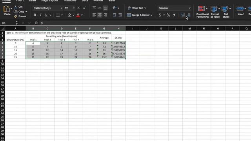
Task: Open Cell Styles gallery
Action: pos(226,12)
